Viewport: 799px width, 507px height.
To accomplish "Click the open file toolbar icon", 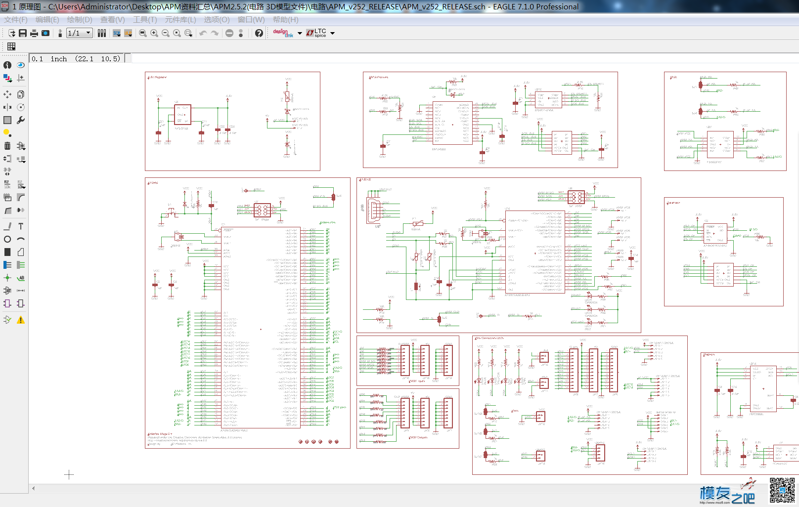I will click(x=11, y=33).
